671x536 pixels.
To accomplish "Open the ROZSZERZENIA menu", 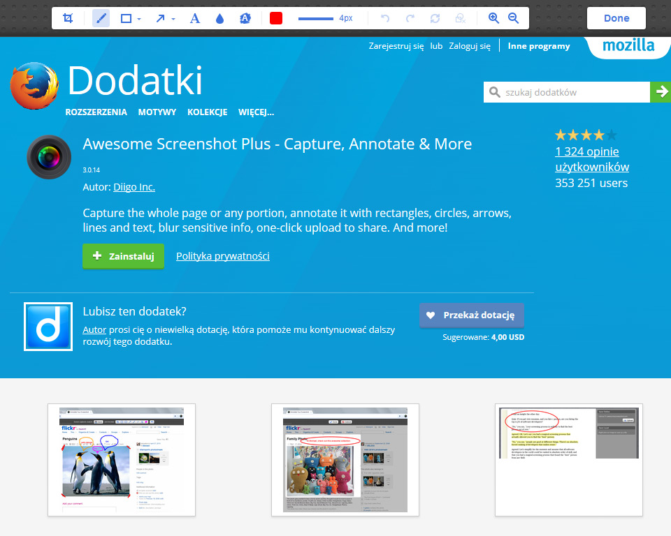I will 96,112.
